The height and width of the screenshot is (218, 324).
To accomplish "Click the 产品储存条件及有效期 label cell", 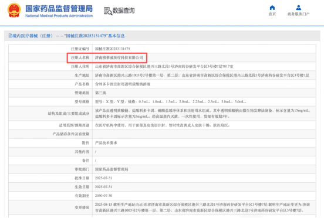I will click(50, 134).
